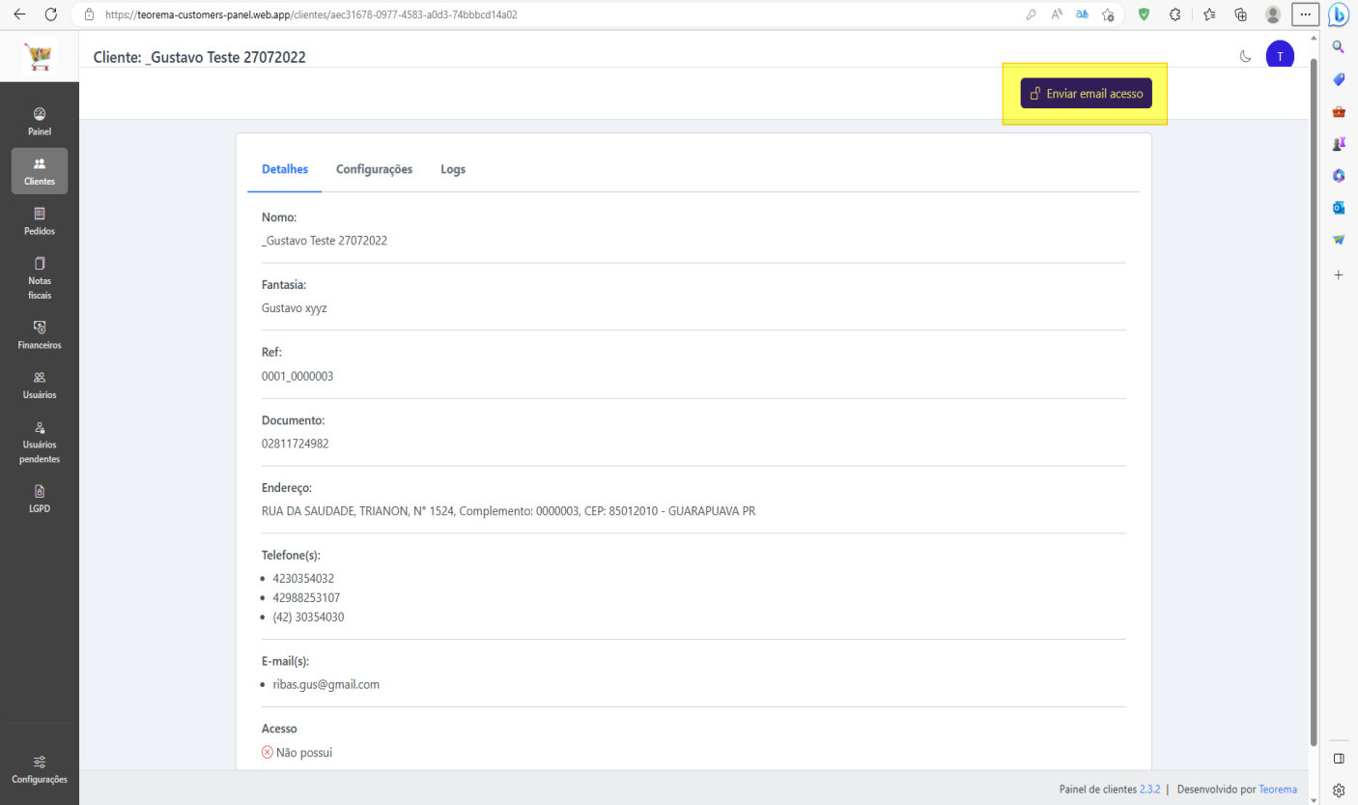Open Usuários section
1358x805 pixels.
click(40, 385)
